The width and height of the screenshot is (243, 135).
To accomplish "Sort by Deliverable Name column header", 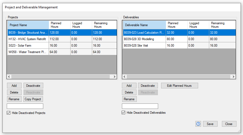I will coord(144,25).
